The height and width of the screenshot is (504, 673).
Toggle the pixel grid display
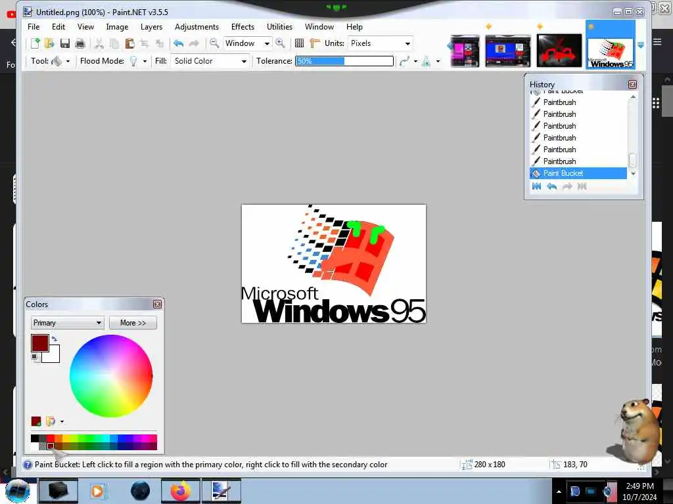(299, 43)
